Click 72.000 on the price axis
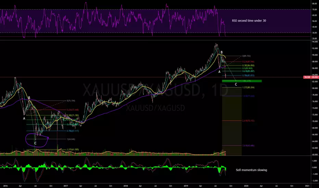 [315, 115]
